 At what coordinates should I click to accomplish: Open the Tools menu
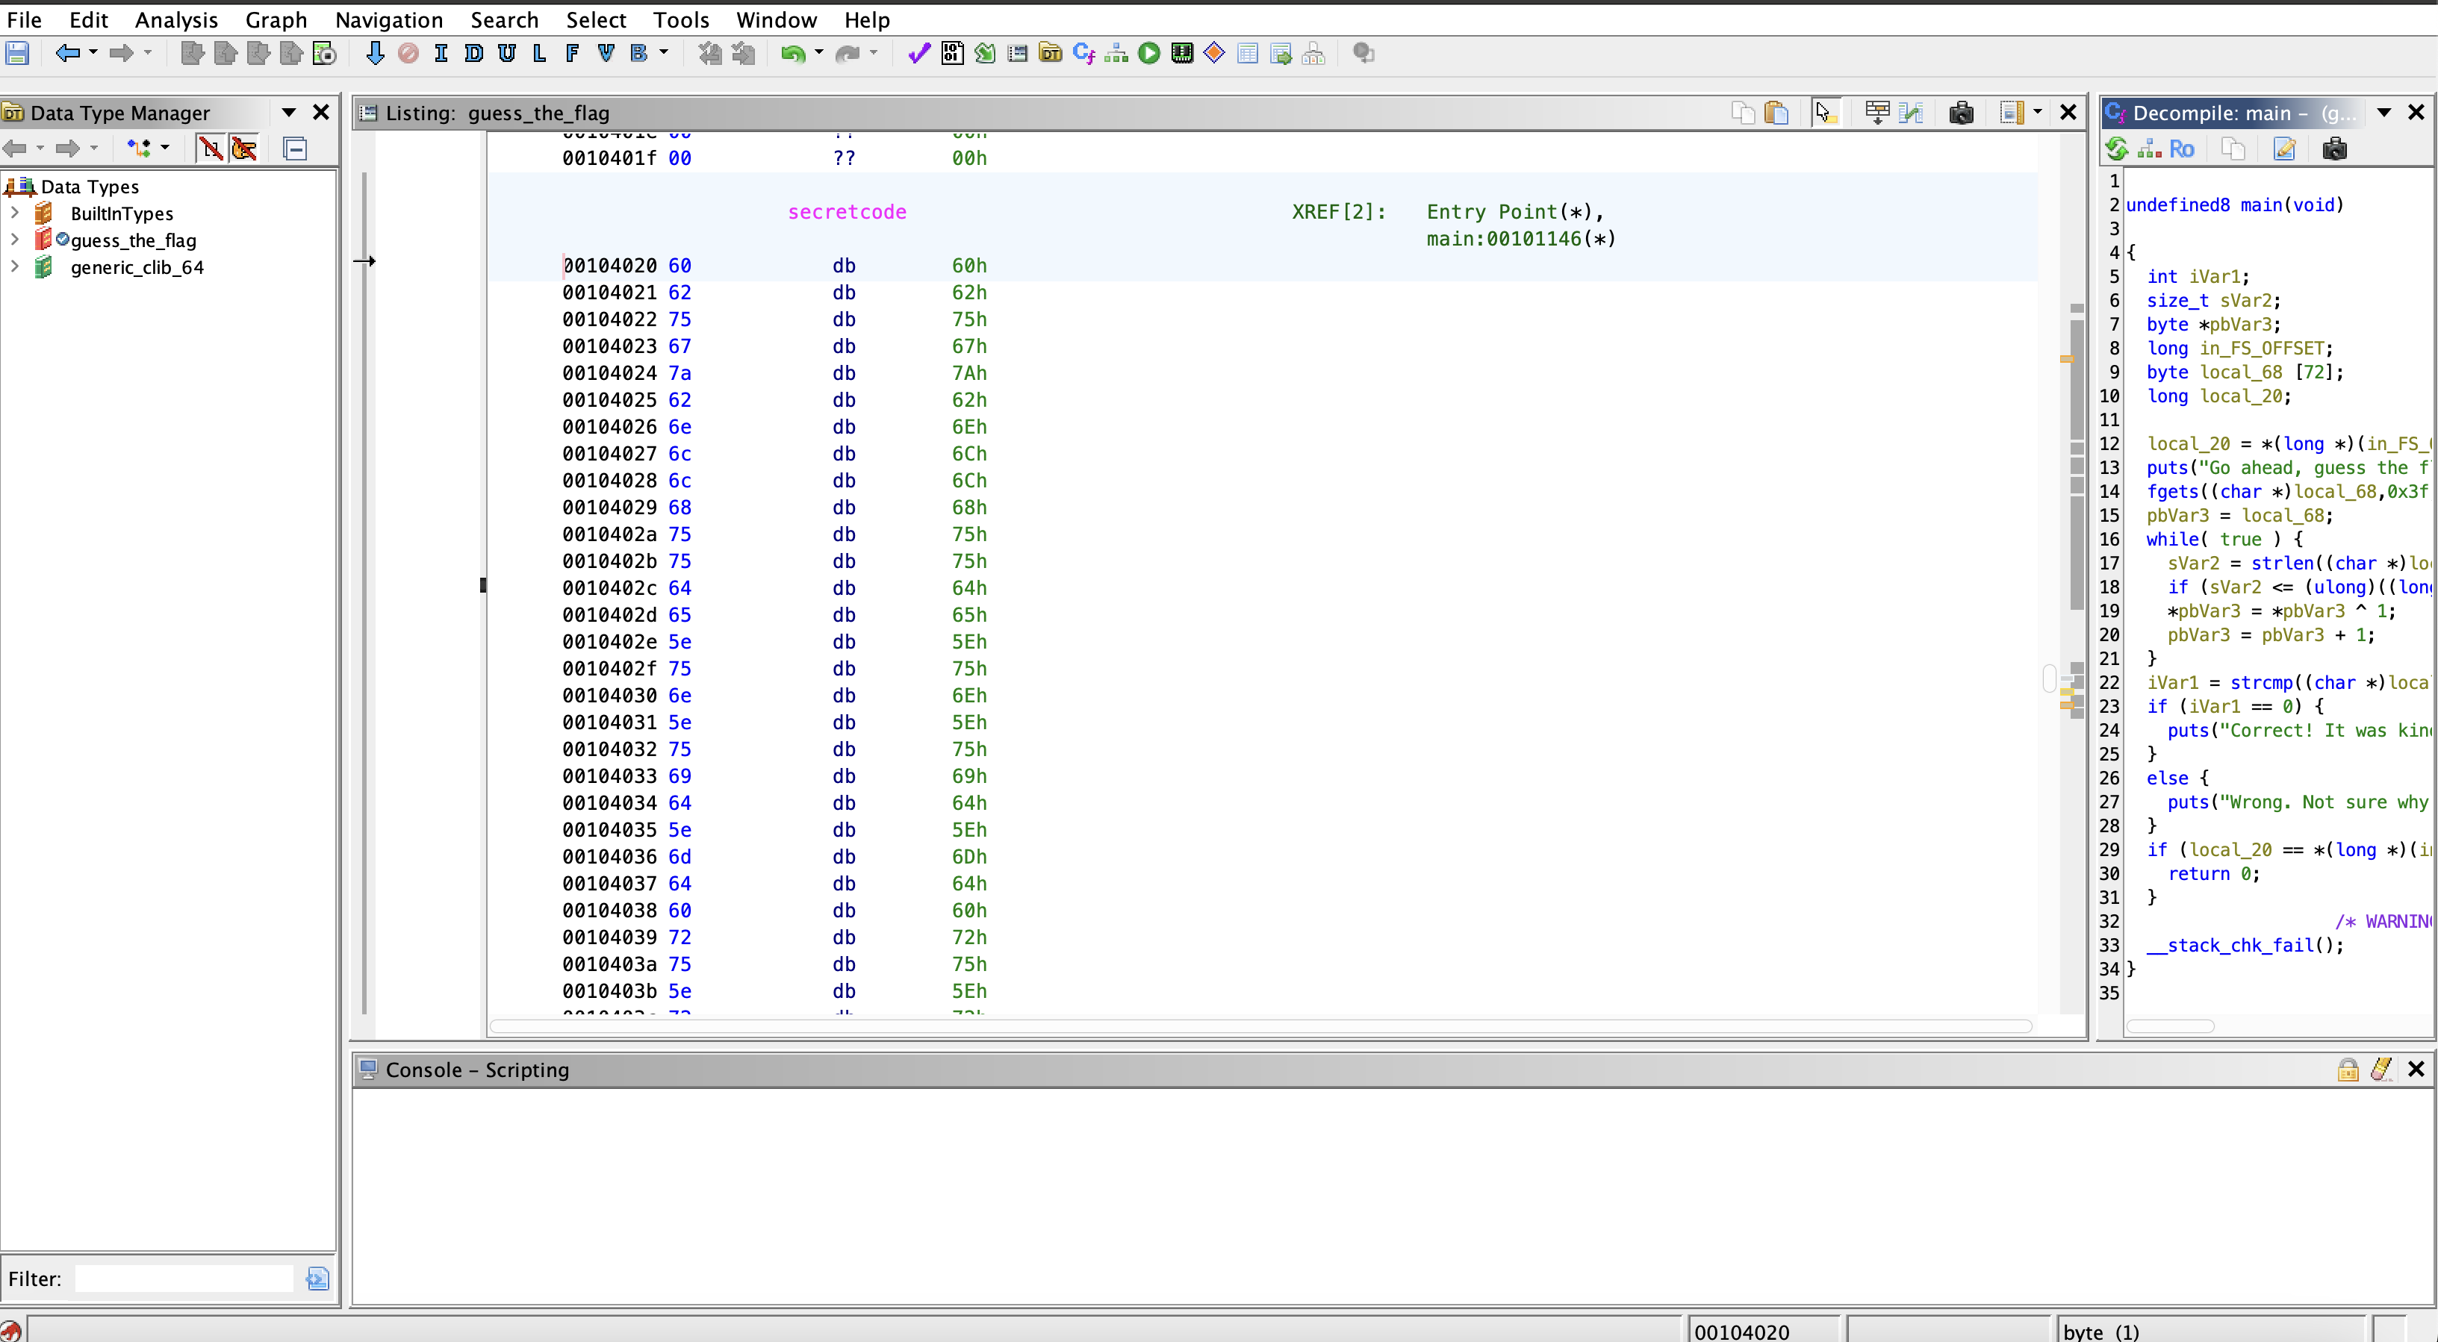pos(680,20)
